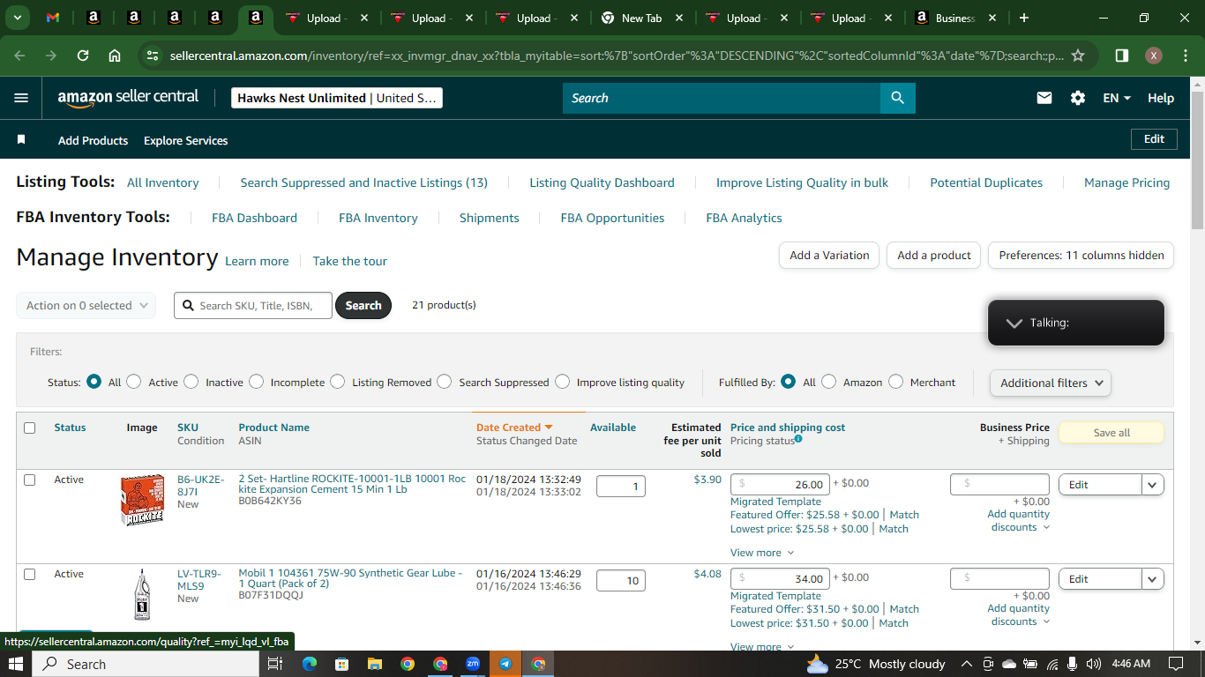Click the Add a Variation button
This screenshot has width=1205, height=677.
point(829,255)
